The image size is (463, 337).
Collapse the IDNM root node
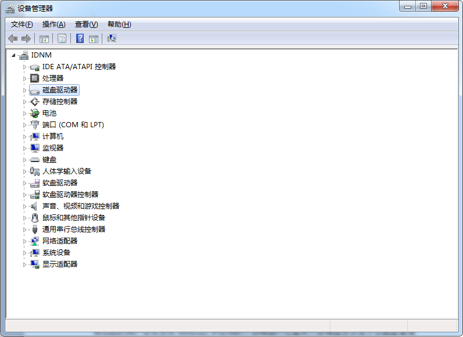13,55
